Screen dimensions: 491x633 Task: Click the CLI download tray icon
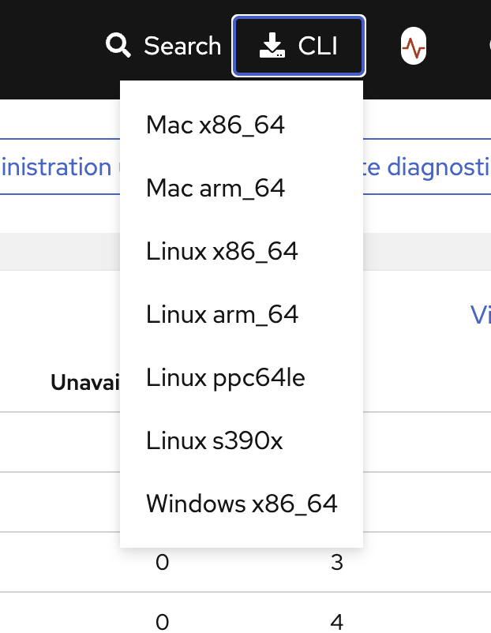(272, 47)
